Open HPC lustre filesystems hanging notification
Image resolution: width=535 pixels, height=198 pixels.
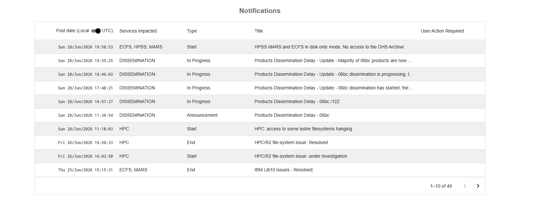pyautogui.click(x=260, y=129)
